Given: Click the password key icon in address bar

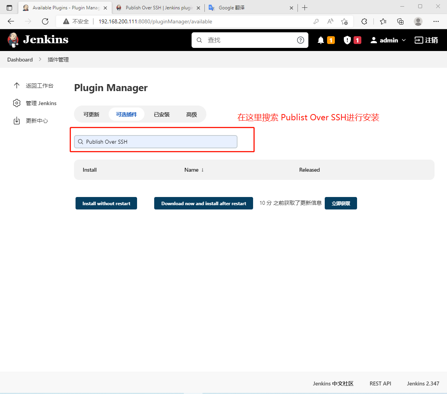Looking at the screenshot, I should [316, 21].
